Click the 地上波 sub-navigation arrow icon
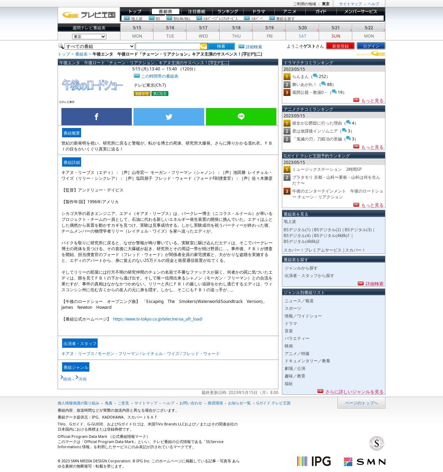Viewport: 443px width, 472px height. click(127, 18)
